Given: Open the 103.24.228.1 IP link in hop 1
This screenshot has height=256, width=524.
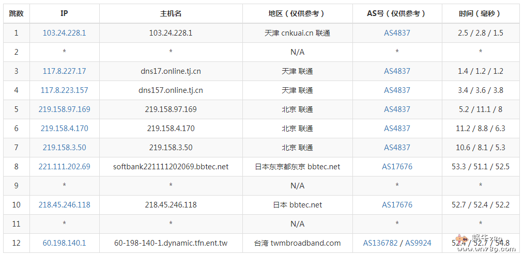Looking at the screenshot, I should tap(64, 33).
